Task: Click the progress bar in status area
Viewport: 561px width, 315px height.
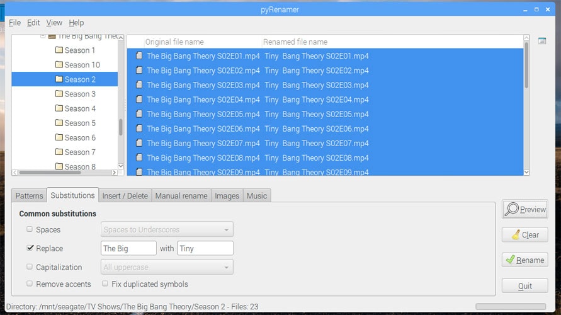Action: pyautogui.click(x=511, y=306)
